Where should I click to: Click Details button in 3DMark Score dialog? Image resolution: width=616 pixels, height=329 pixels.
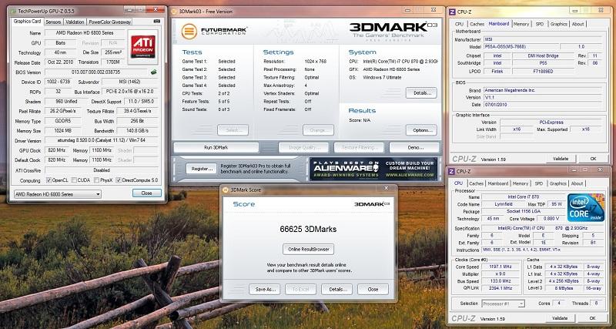[336, 289]
